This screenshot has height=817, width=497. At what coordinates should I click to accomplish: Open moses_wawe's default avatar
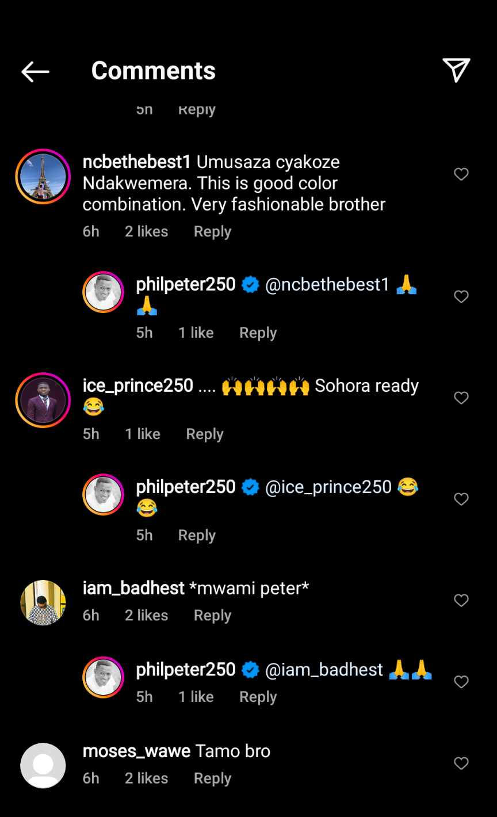point(43,765)
